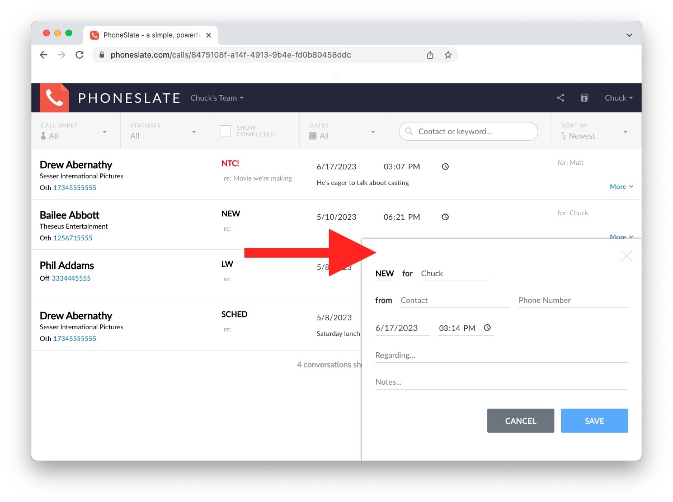Click the browser address bar URL
The image size is (673, 502).
click(230, 55)
